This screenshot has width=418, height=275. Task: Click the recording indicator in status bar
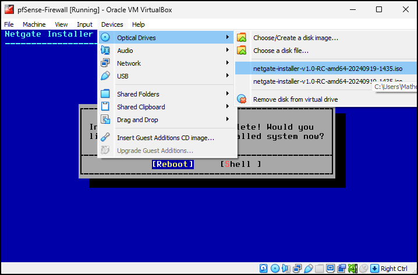pyautogui.click(x=342, y=269)
